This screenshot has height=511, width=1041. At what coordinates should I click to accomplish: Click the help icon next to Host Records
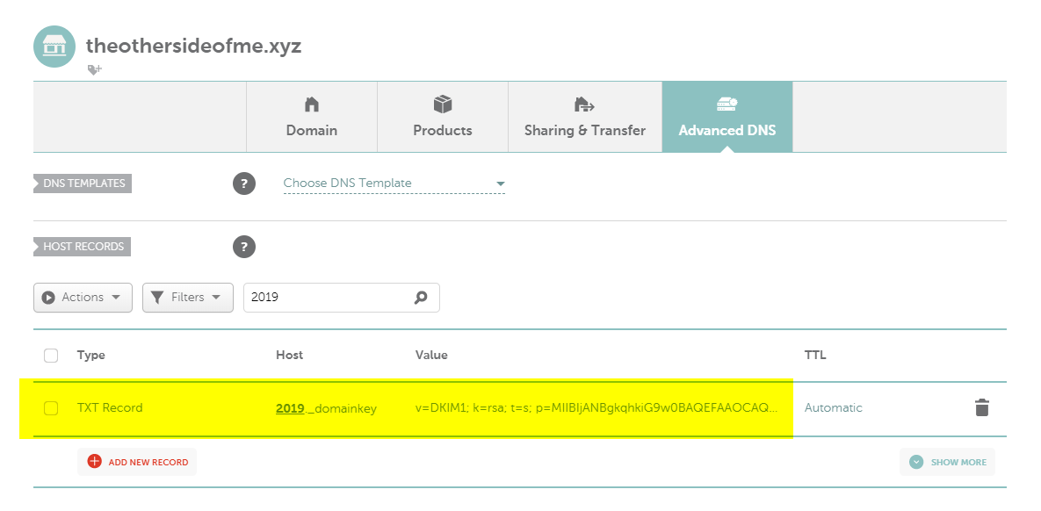(x=243, y=247)
